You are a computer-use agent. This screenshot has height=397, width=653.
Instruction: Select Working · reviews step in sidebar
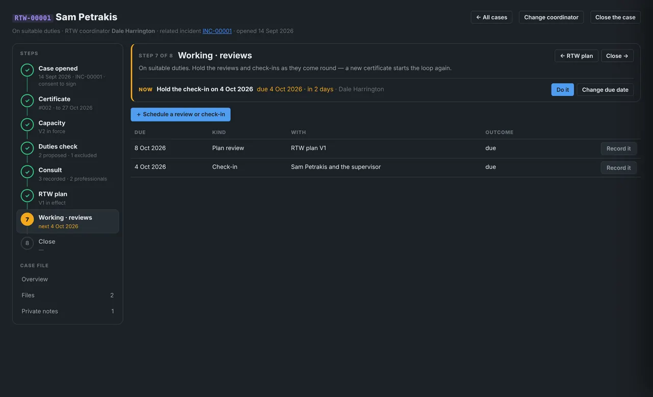[68, 221]
